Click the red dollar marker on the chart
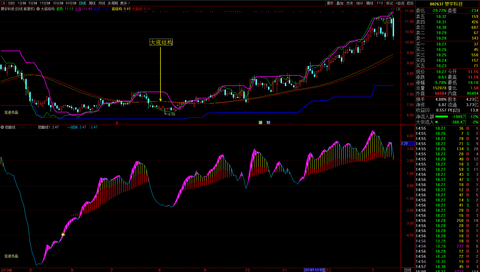Image resolution: width=480 pixels, height=272 pixels. click(117, 123)
